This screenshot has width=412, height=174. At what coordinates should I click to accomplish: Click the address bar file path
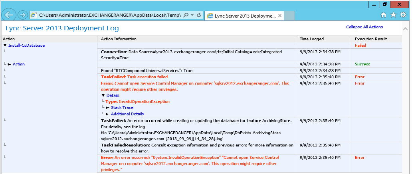pos(110,15)
